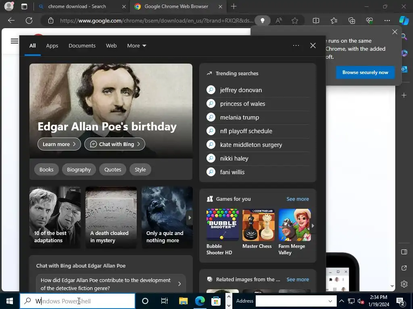
Task: Open search panel options ellipsis
Action: [x=296, y=45]
